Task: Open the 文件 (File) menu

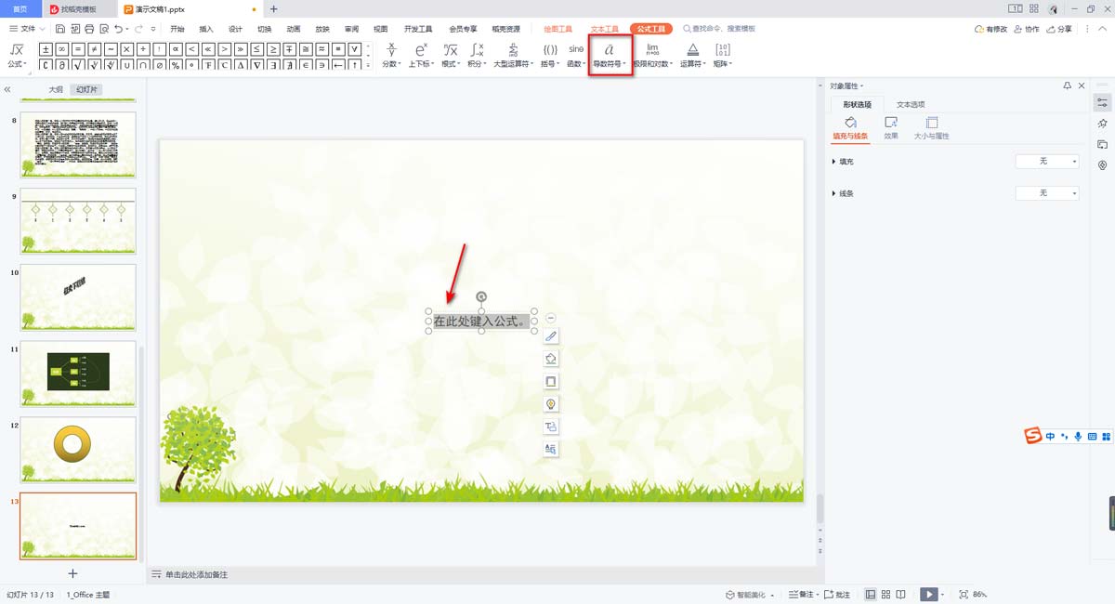Action: 24,29
